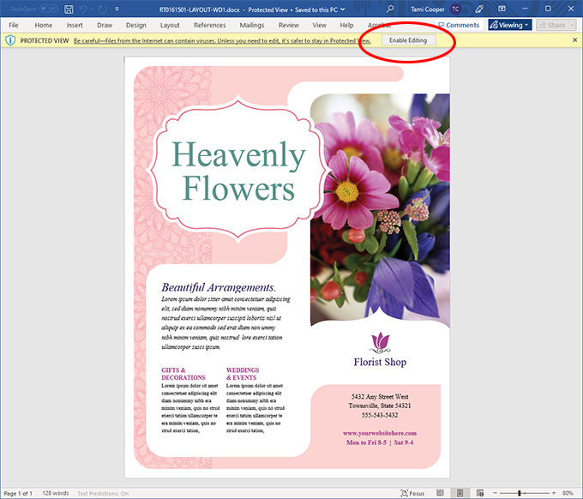Screen dimensions: 583x499
Task: Click the Protected View shield info icon
Action: 10,40
